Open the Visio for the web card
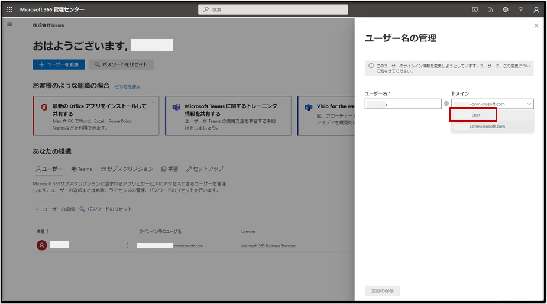The height and width of the screenshot is (304, 547). click(326, 117)
